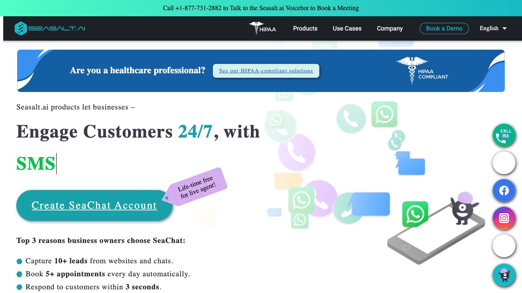Follow the See our HIPAA-compliant solutions link

(x=266, y=71)
